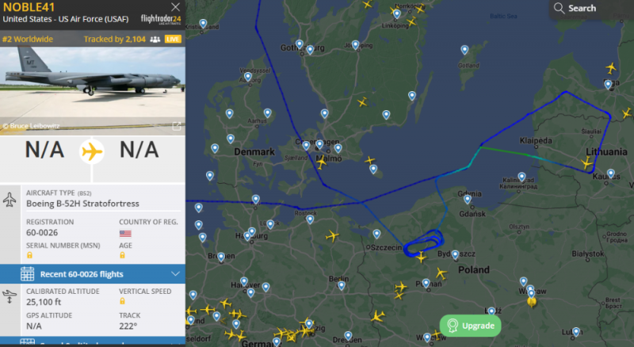Viewport: 634px width, 347px height.
Task: Select the tracked aircraft icon over Lithuania
Action: [x=587, y=162]
